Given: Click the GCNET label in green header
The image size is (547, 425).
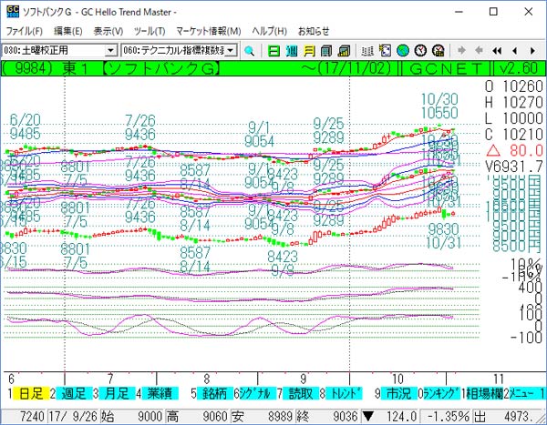Looking at the screenshot, I should 446,68.
